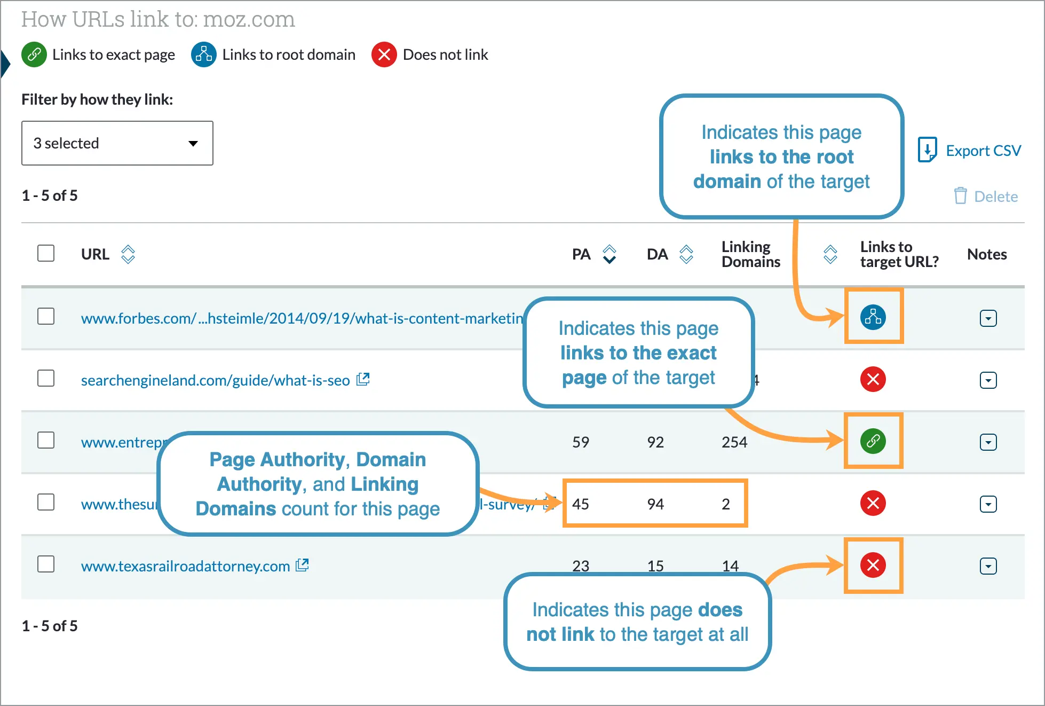Click the green 'Links to exact page' legend icon
The height and width of the screenshot is (706, 1045).
tap(33, 54)
